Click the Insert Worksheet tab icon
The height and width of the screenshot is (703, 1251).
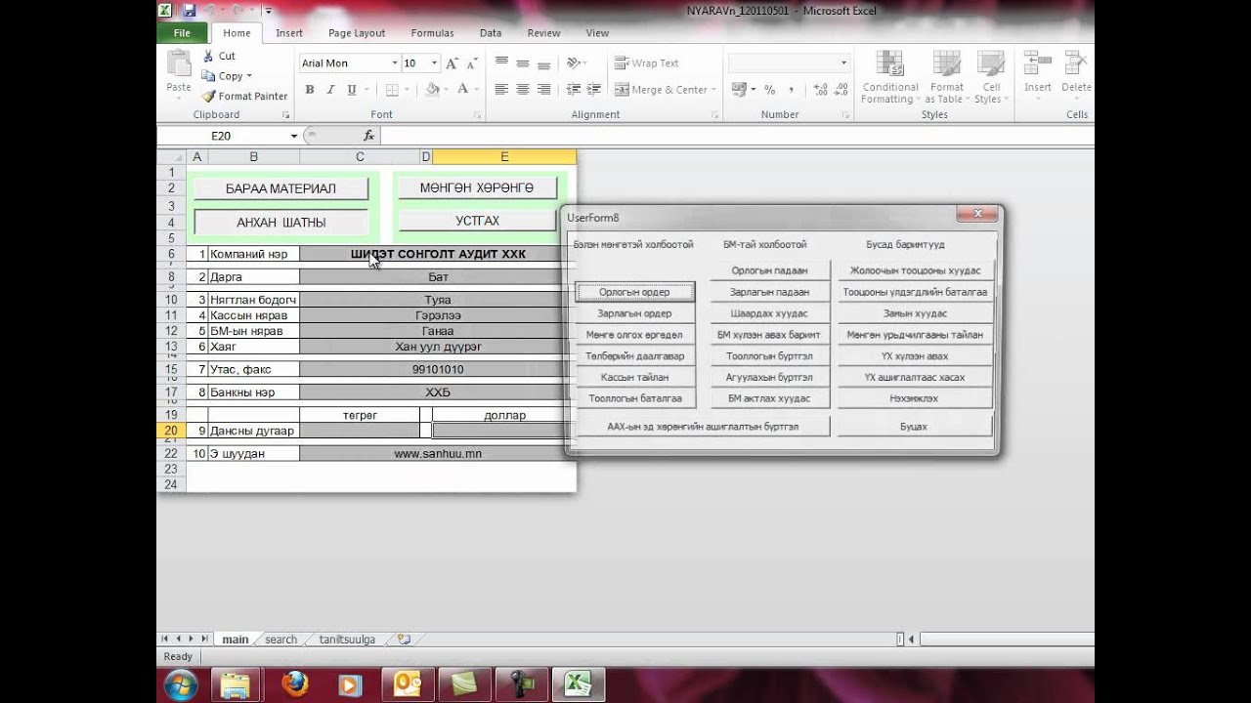[x=404, y=640]
